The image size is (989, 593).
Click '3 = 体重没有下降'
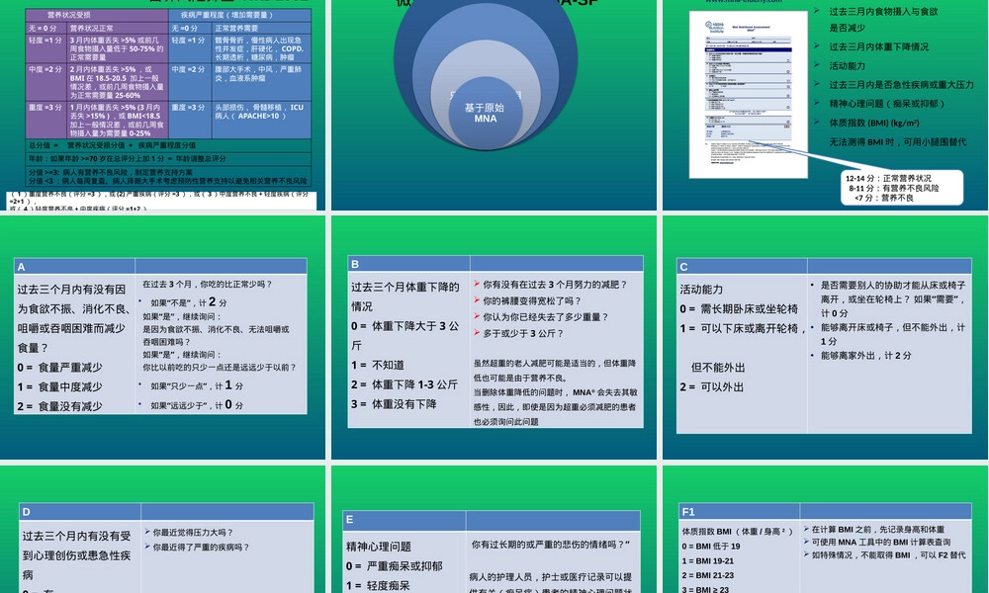tap(394, 404)
